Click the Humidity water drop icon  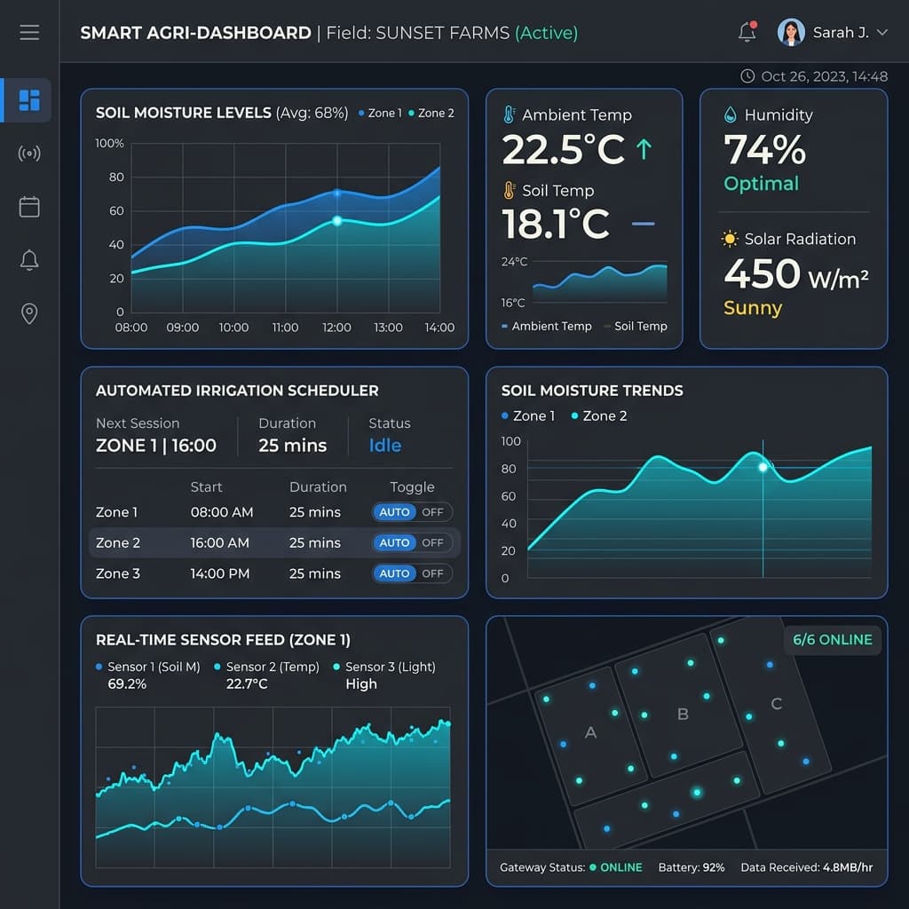[730, 115]
